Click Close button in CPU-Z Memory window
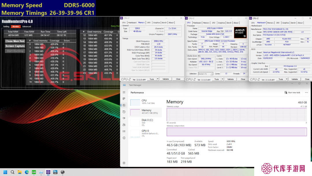 point(178,79)
